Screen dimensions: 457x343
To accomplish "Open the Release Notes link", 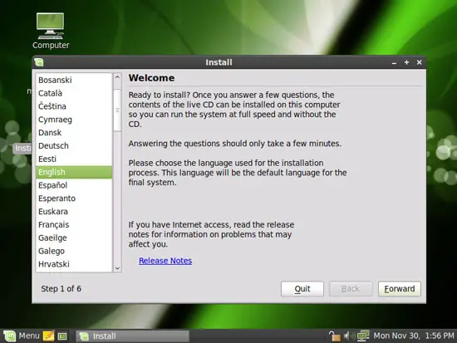I will [x=165, y=261].
